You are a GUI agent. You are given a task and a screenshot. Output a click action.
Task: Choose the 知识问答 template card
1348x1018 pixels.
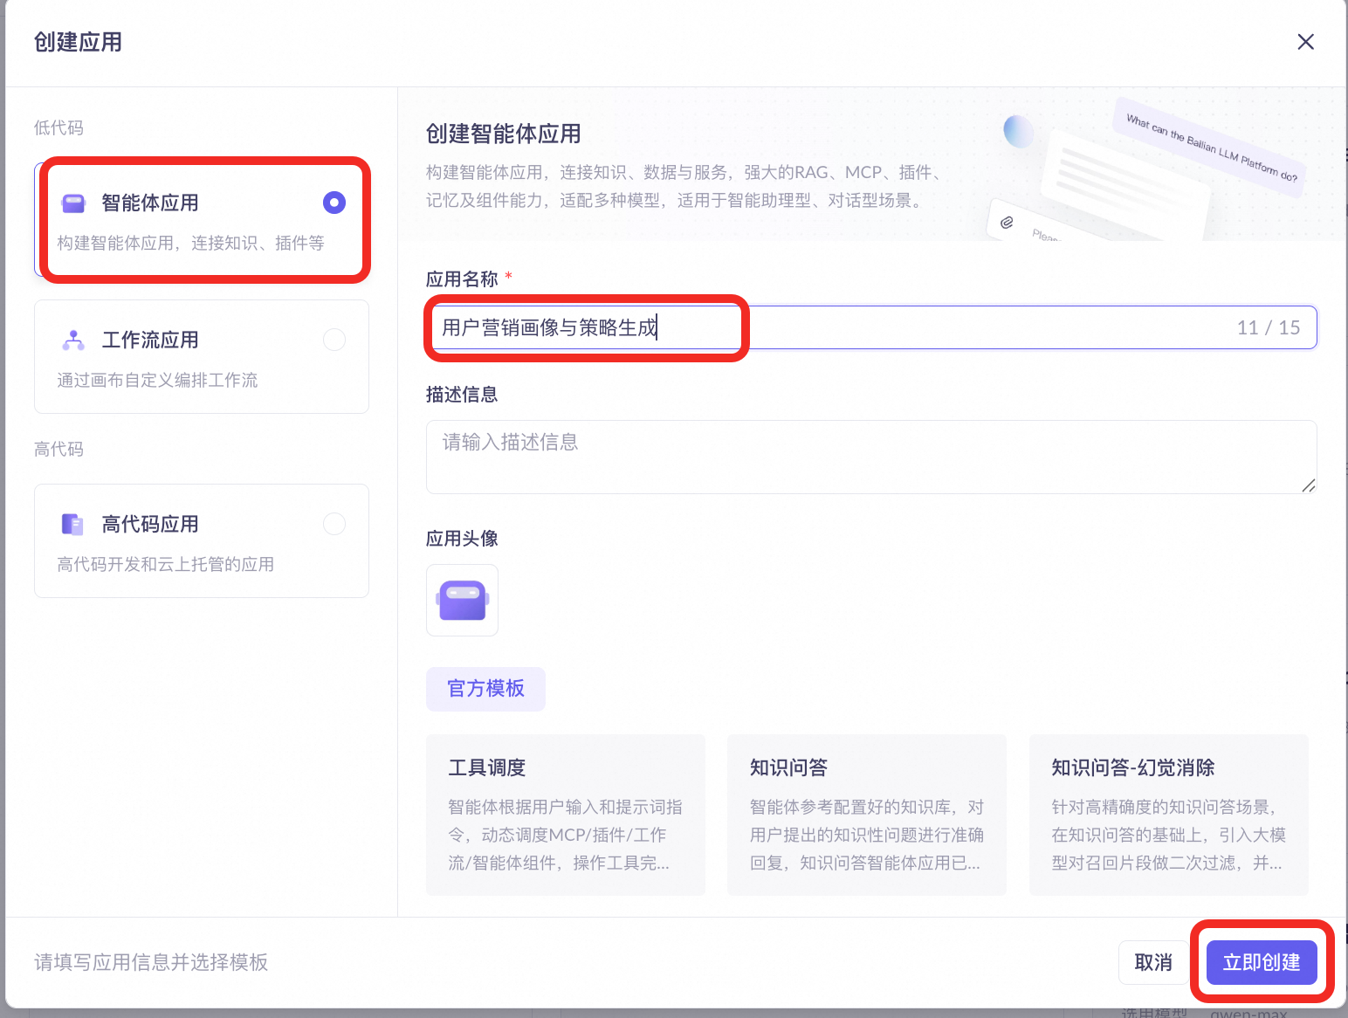(x=867, y=815)
